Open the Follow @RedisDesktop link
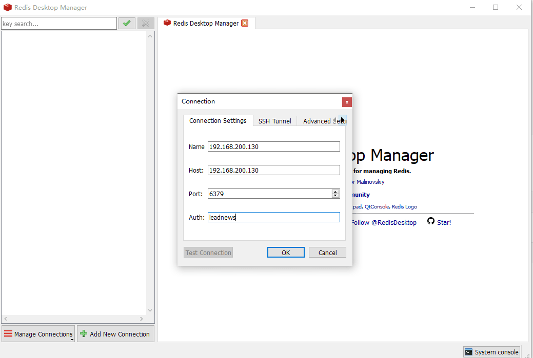533x358 pixels. [x=383, y=222]
